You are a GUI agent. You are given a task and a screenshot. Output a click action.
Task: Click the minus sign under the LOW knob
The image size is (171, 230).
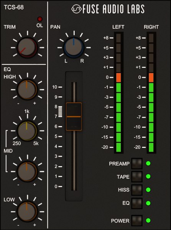pos(18,225)
